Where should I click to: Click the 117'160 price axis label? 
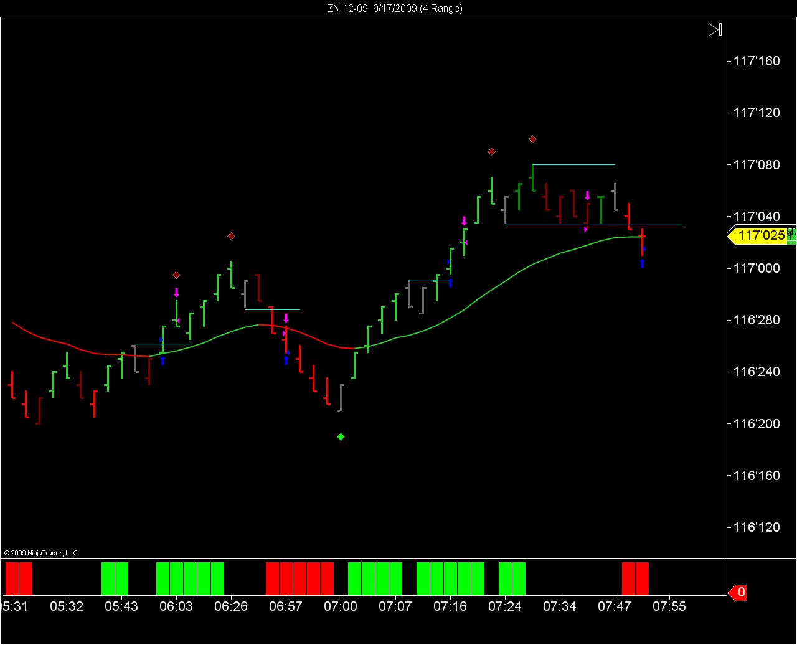(756, 61)
